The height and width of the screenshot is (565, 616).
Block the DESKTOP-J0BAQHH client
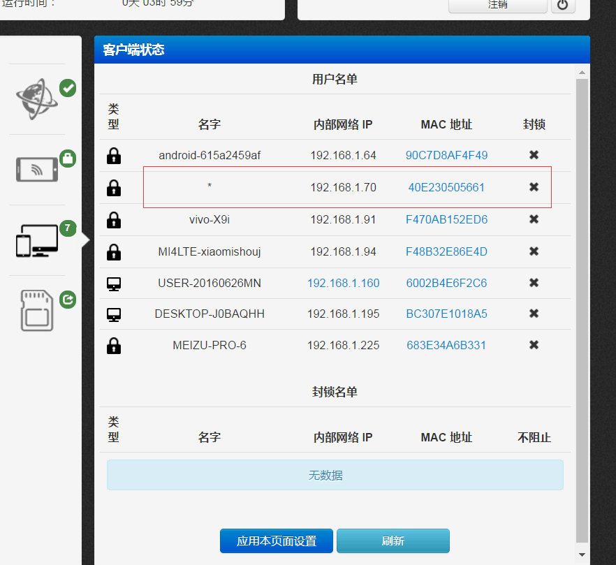tap(534, 314)
